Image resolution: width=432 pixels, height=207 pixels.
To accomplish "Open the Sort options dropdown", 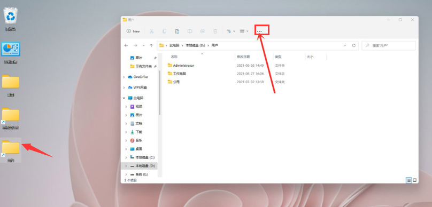I will [x=230, y=31].
